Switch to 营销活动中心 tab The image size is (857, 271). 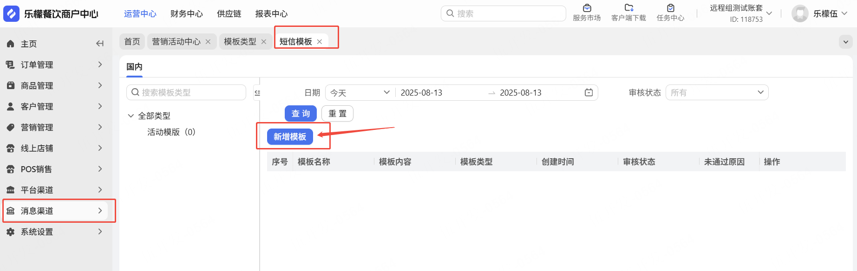point(177,42)
